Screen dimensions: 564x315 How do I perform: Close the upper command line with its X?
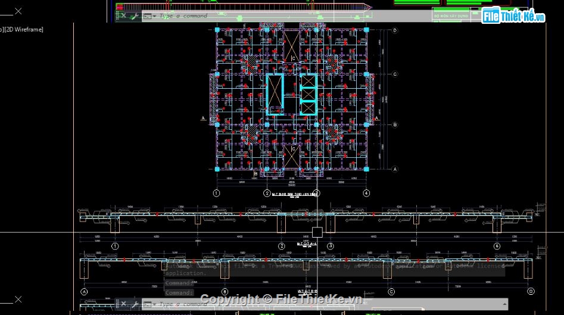[x=124, y=16]
